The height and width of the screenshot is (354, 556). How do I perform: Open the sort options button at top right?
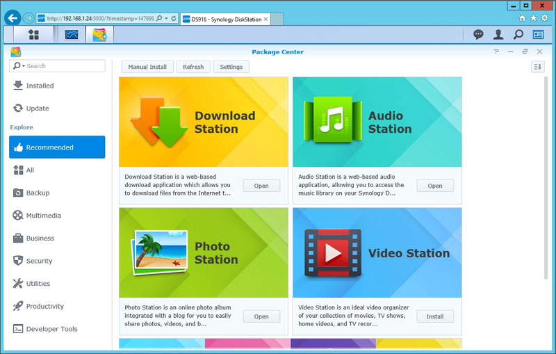[x=537, y=67]
